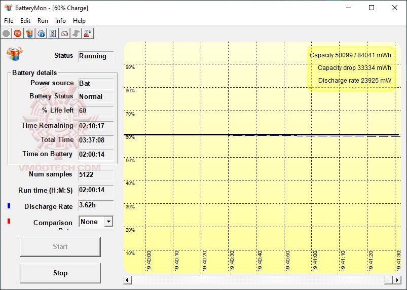Open the Edit menu
Screen dimensions: 407x290
coord(25,21)
